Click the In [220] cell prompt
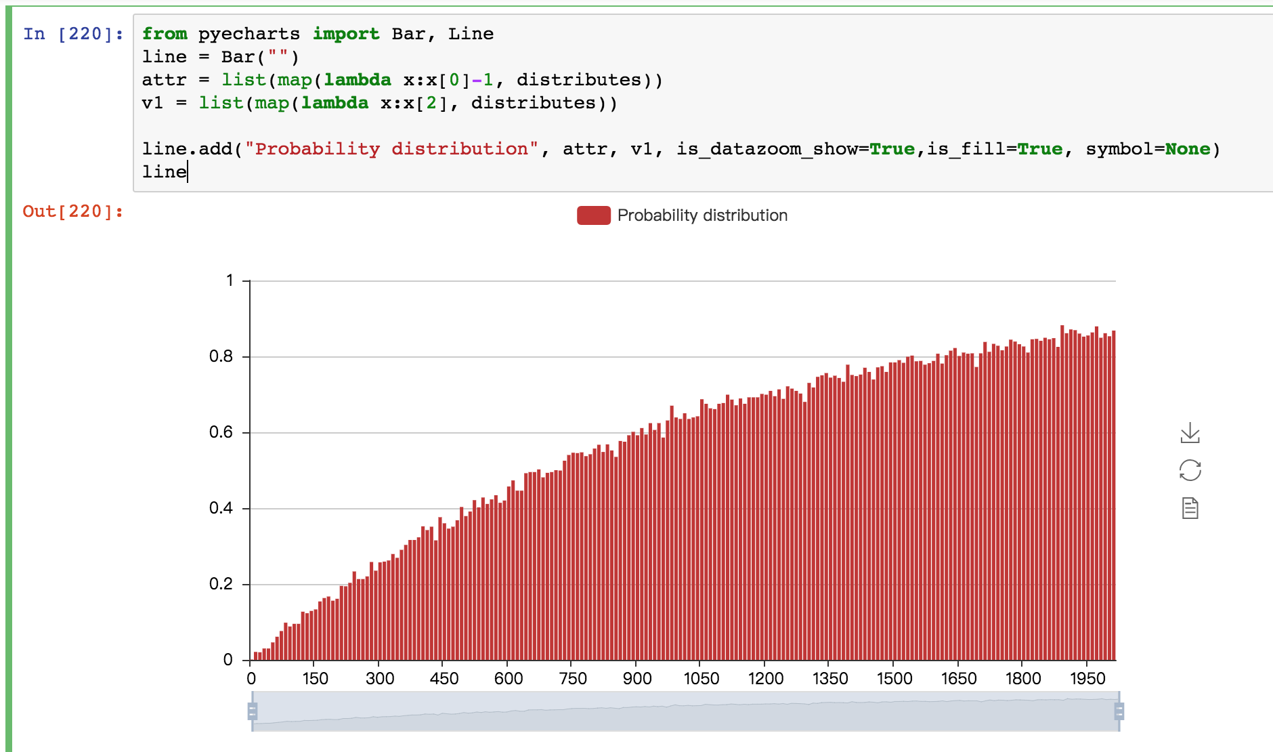The width and height of the screenshot is (1273, 752). [74, 34]
